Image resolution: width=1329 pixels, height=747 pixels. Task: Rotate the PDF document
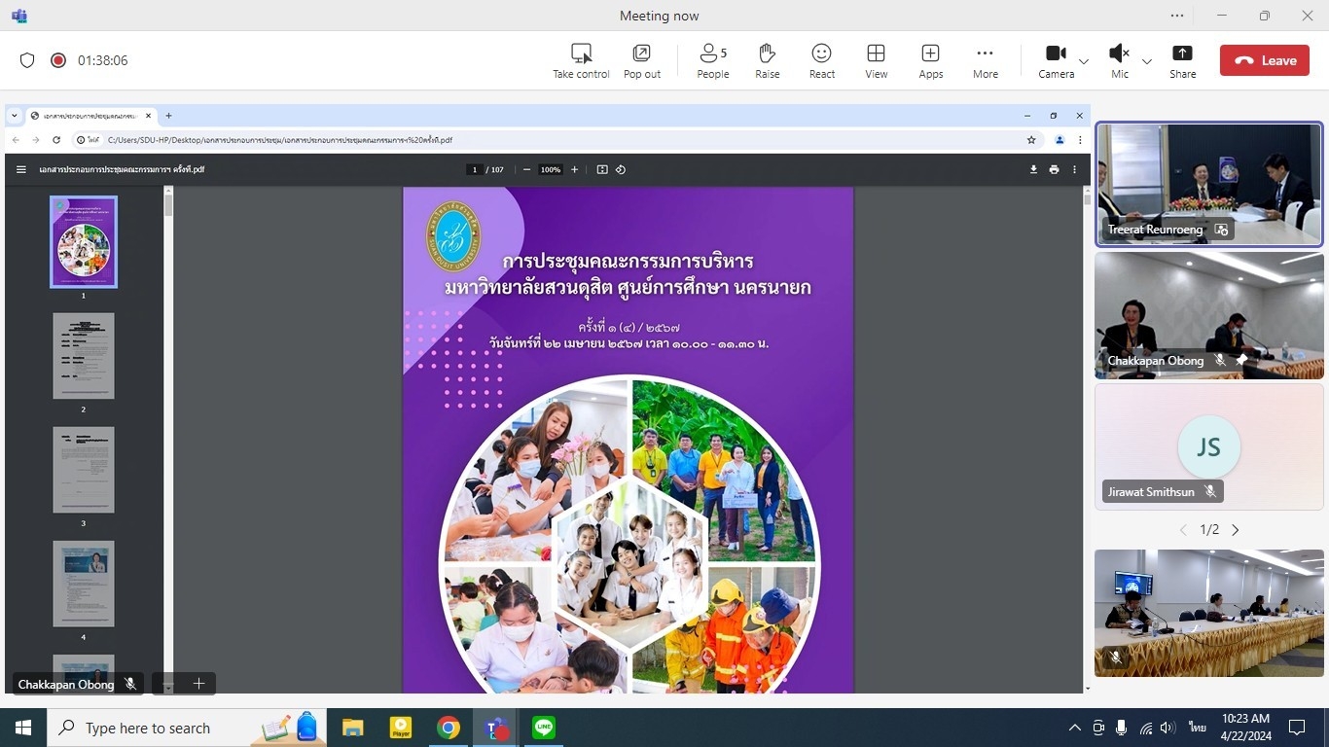pyautogui.click(x=621, y=169)
